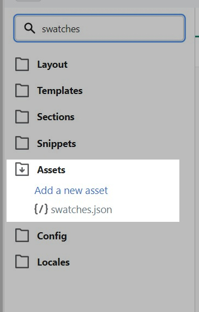This screenshot has height=312, width=199.
Task: Click the Sections folder icon
Action: pyautogui.click(x=22, y=117)
